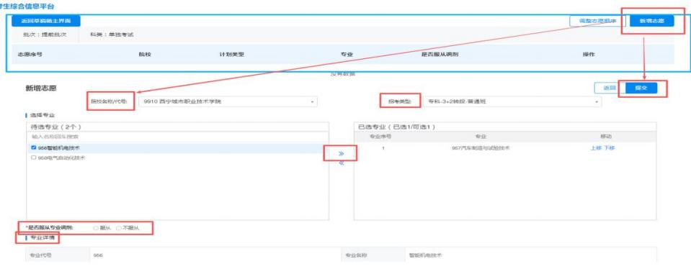Click the 操作 column header
This screenshot has height=274, width=691.
coord(589,54)
